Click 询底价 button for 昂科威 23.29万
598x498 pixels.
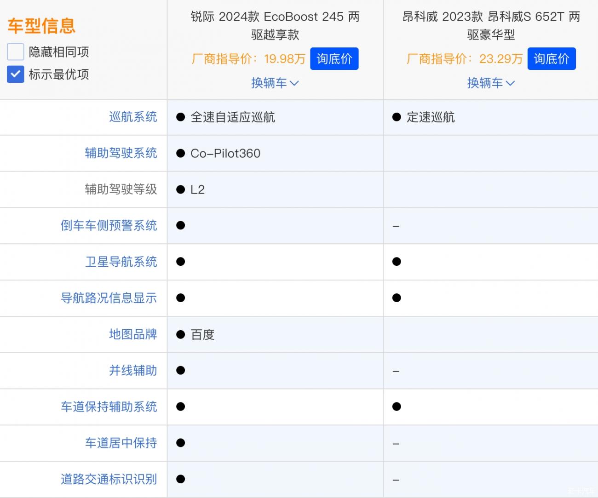click(552, 59)
